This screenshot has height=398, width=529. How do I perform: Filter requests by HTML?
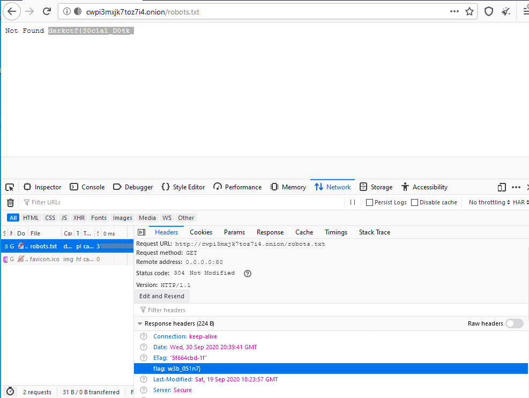coord(31,218)
